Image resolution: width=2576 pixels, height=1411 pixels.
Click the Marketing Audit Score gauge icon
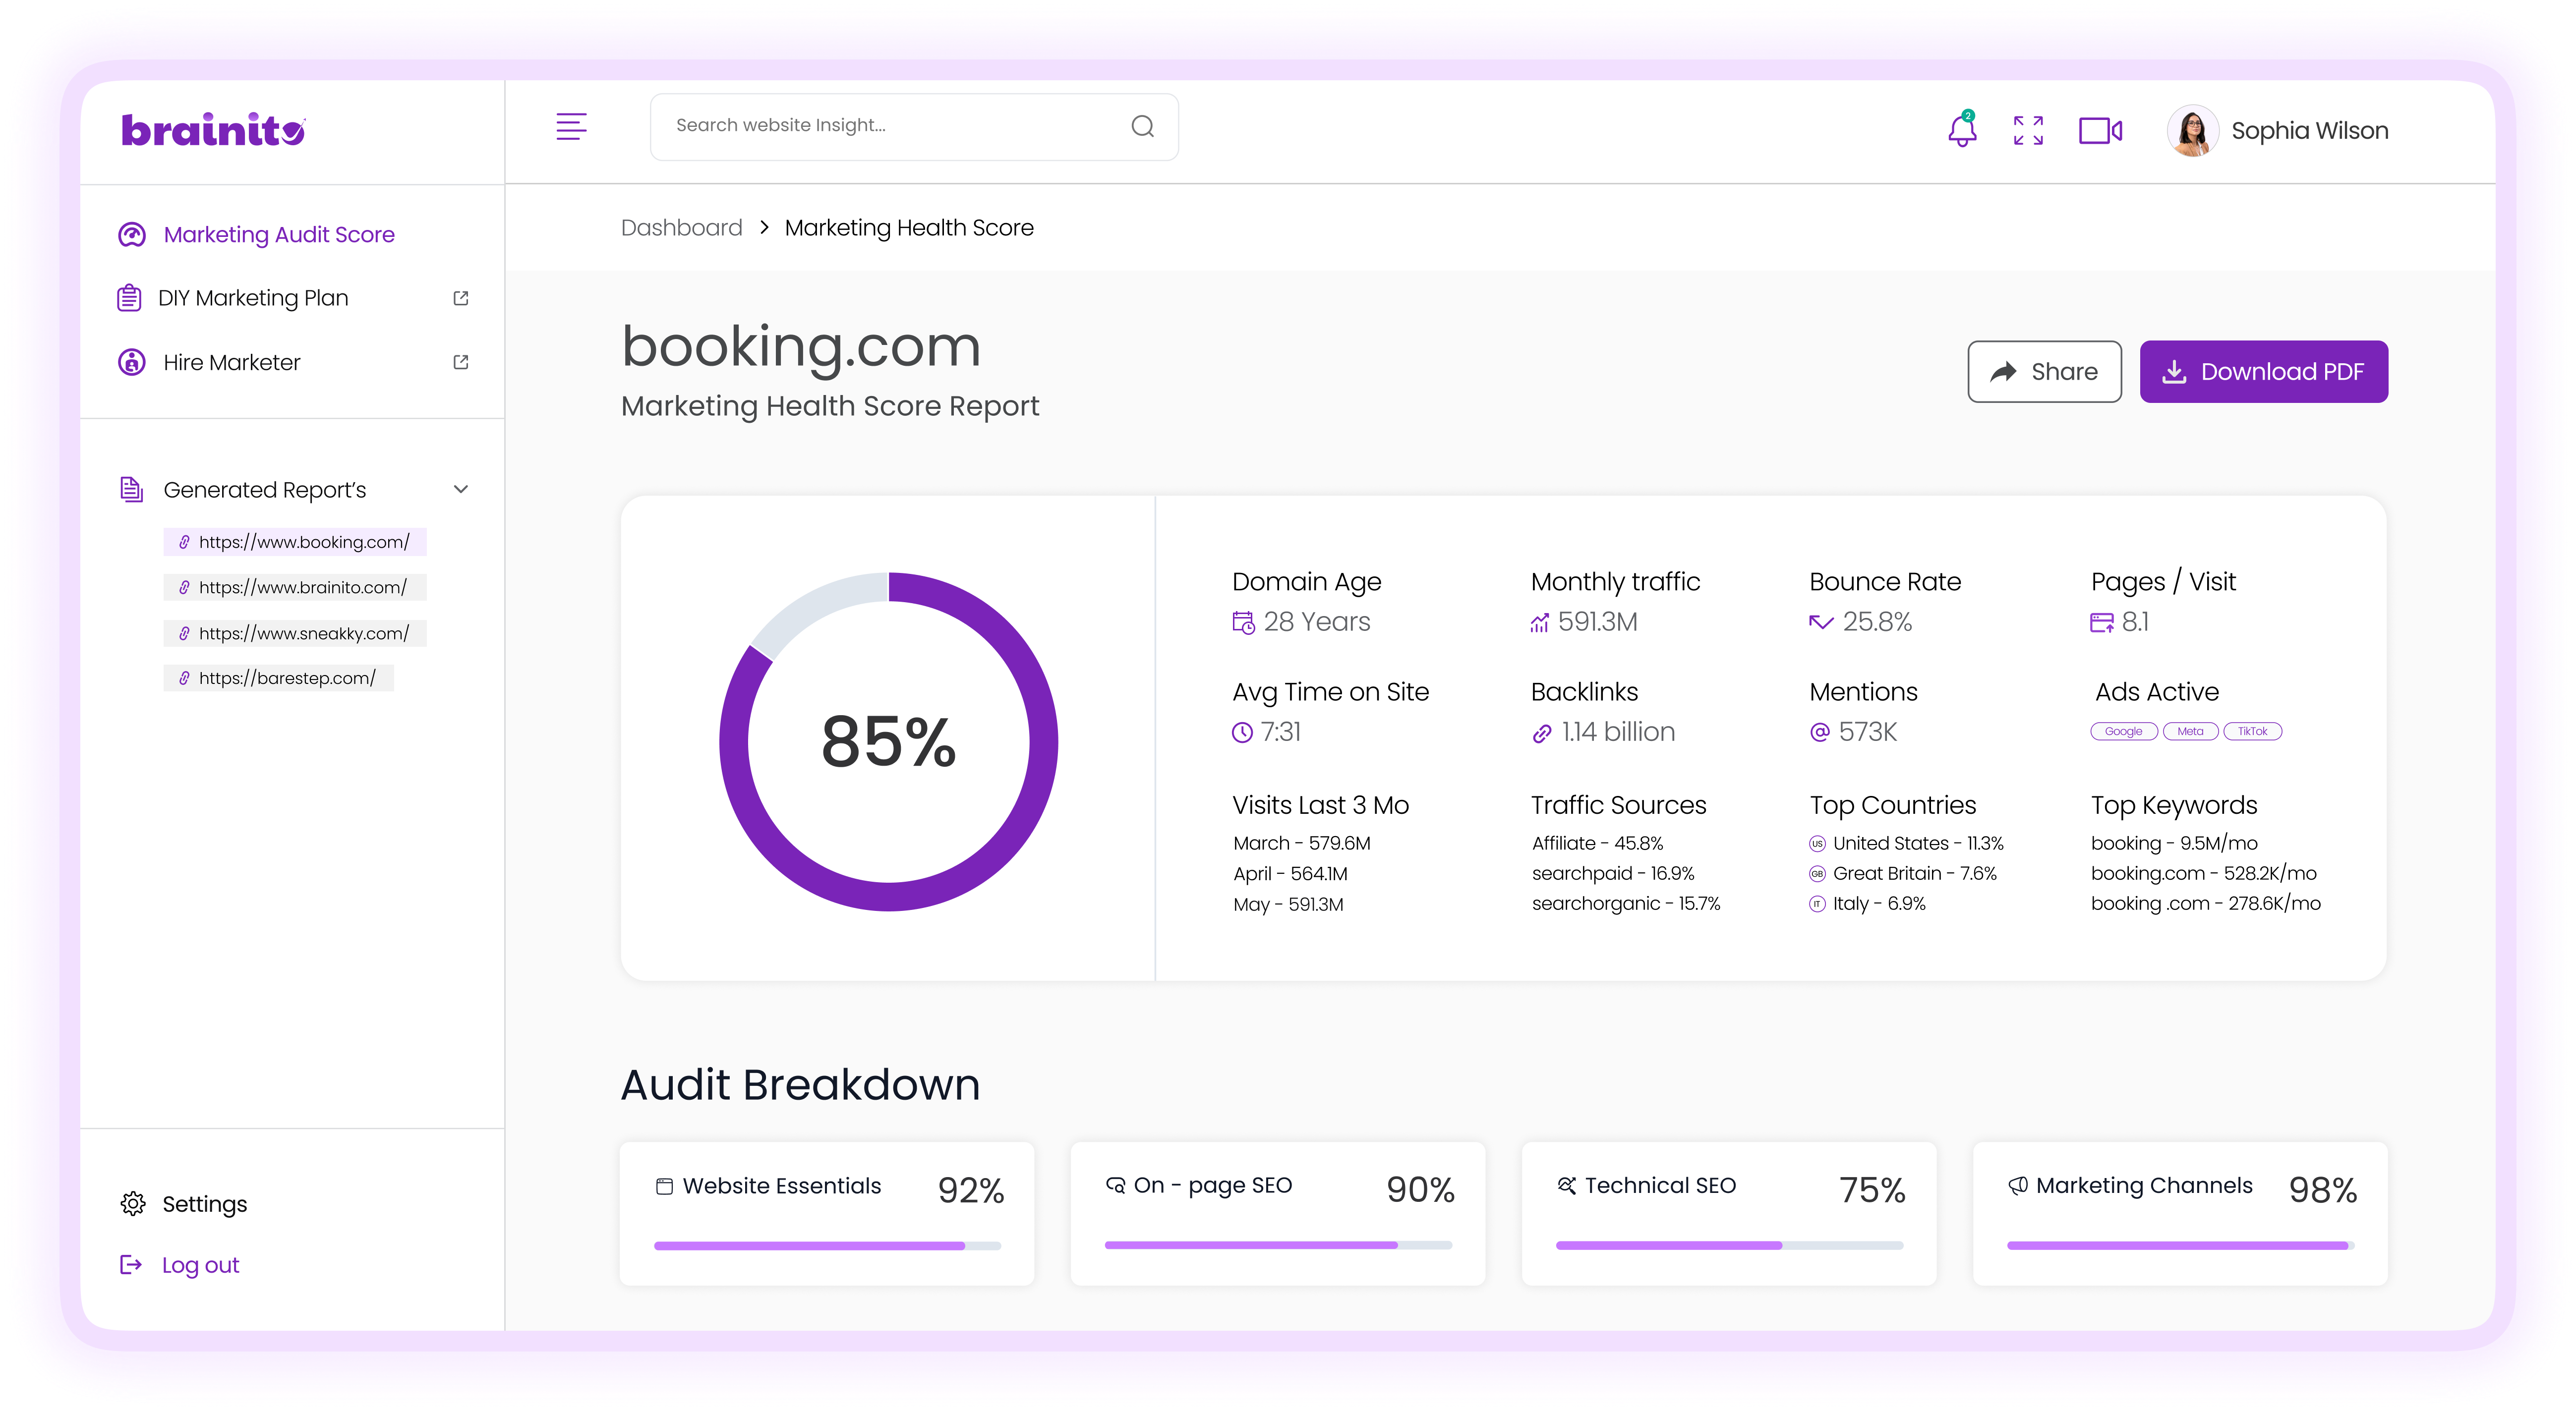[132, 235]
